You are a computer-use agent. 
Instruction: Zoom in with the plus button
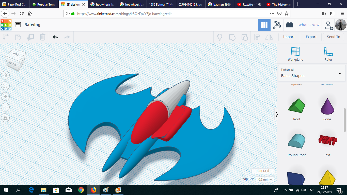pos(5,96)
